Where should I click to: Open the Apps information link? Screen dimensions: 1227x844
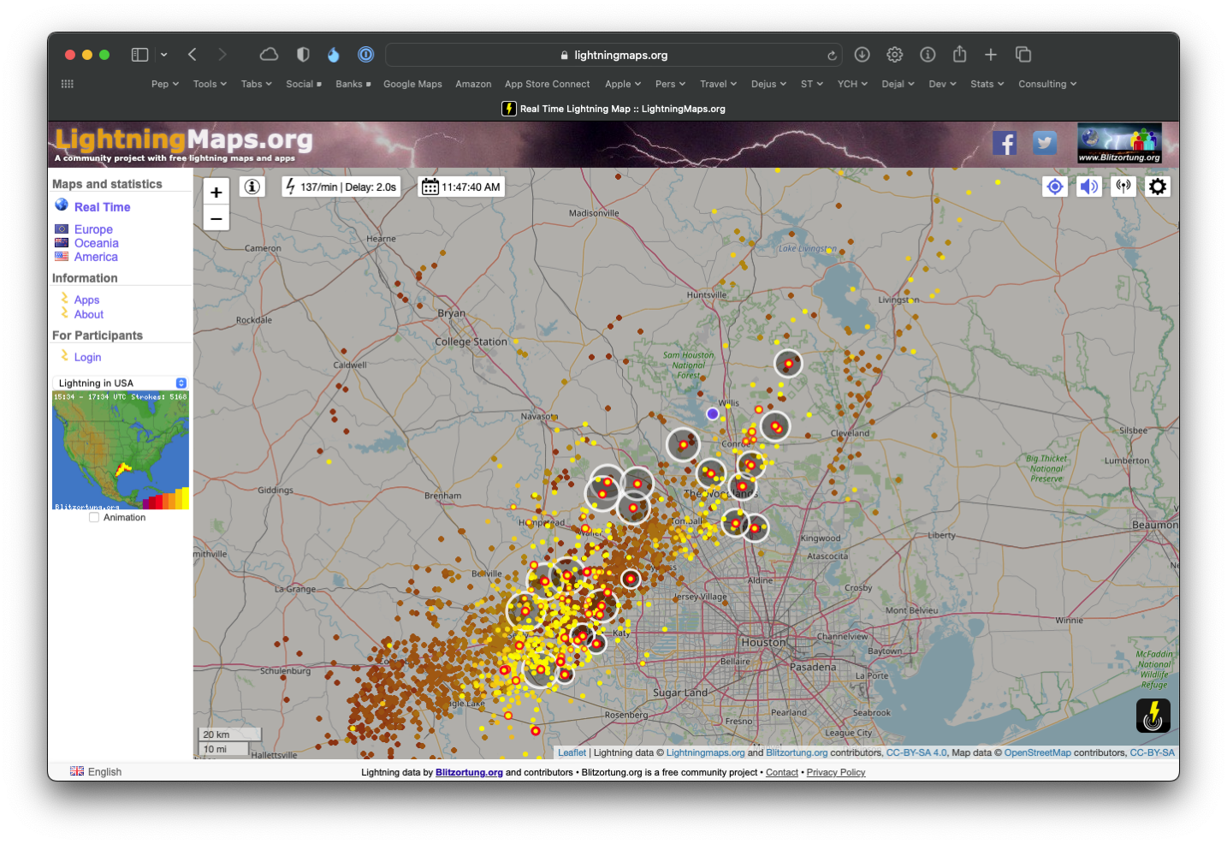pyautogui.click(x=86, y=300)
